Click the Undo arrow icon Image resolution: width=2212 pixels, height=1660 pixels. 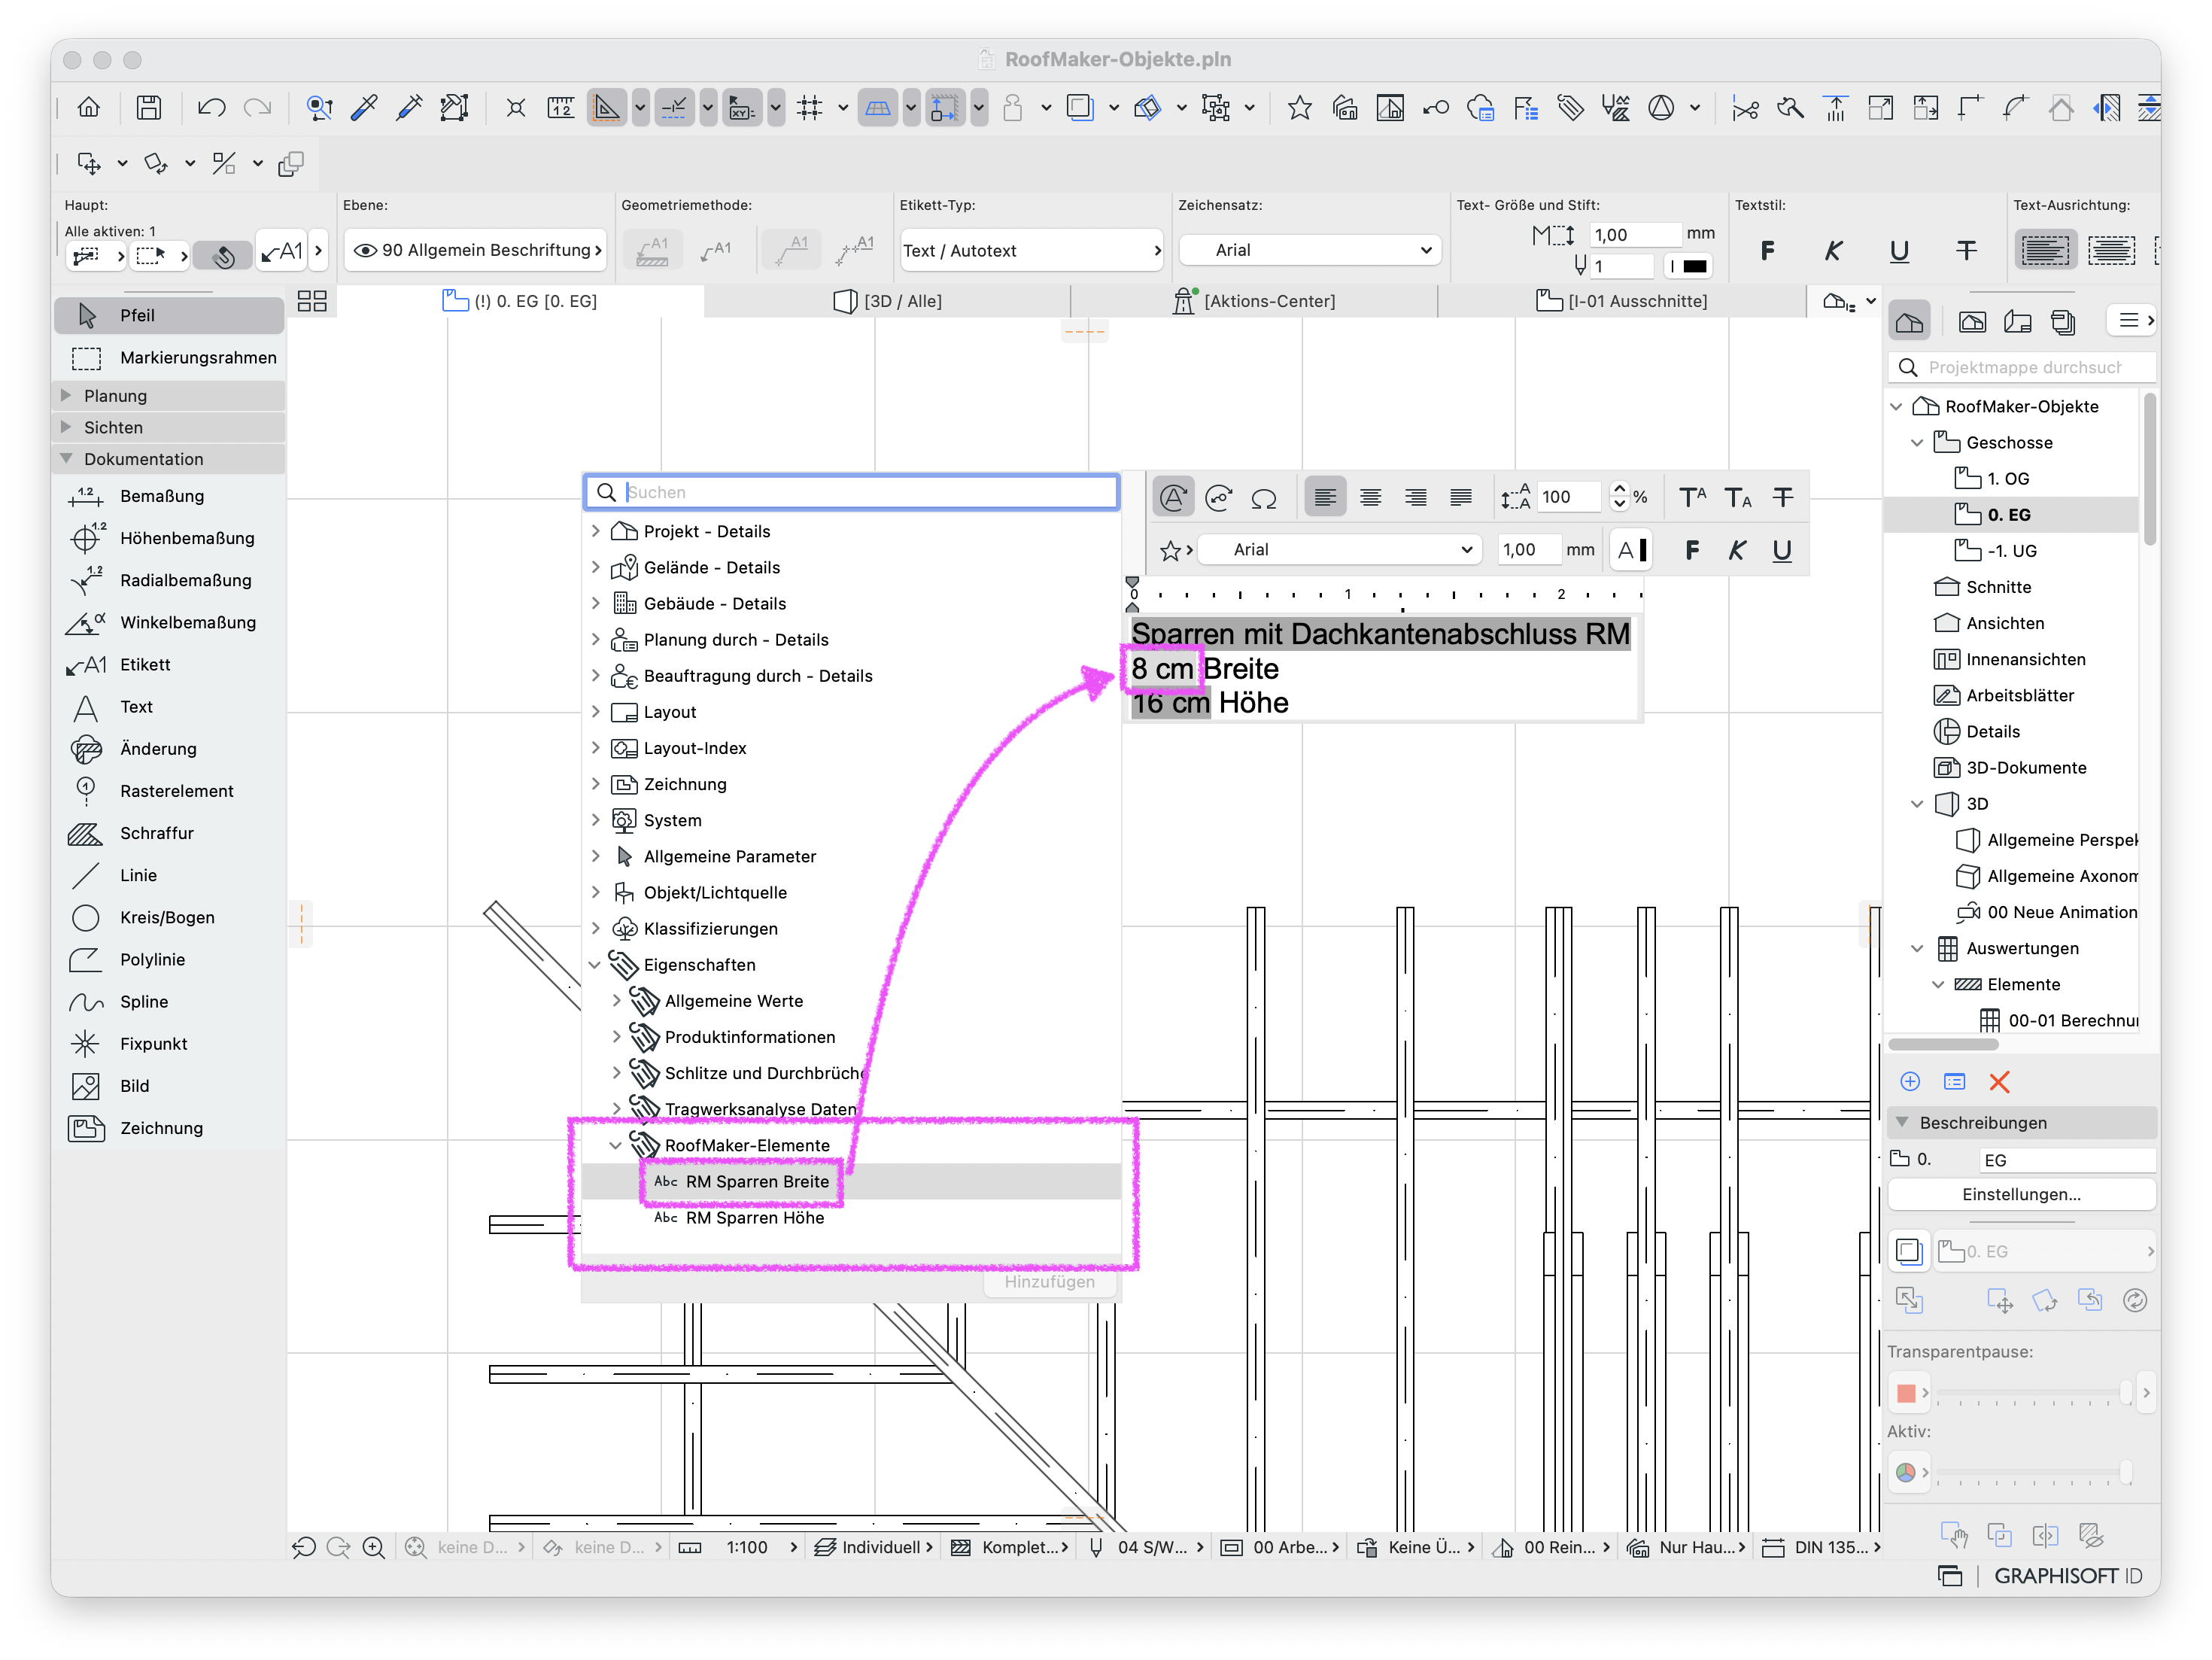click(x=211, y=107)
